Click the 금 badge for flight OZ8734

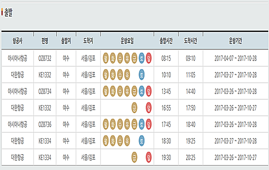point(134,91)
